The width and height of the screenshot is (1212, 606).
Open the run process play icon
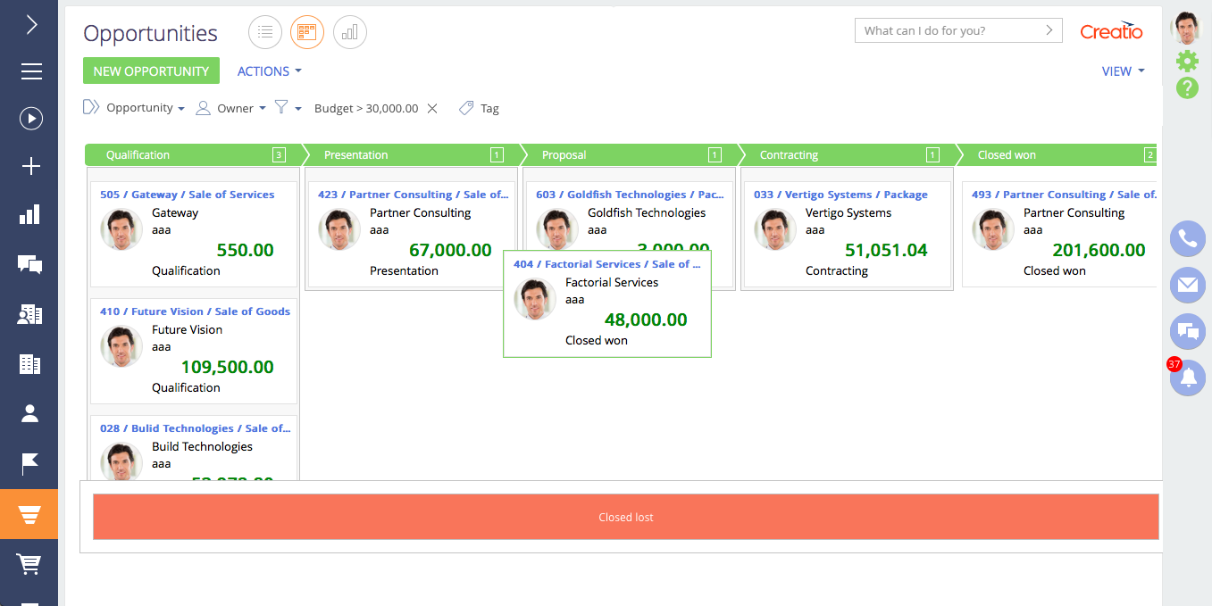pos(31,118)
